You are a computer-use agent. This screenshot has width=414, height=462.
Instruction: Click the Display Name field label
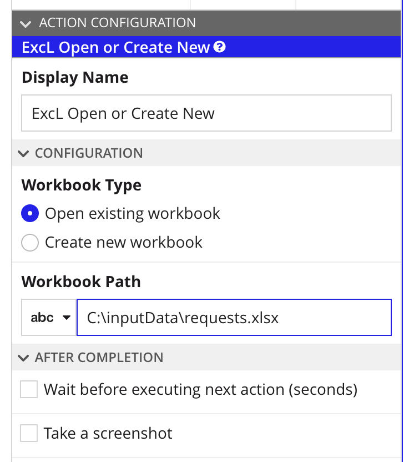75,77
